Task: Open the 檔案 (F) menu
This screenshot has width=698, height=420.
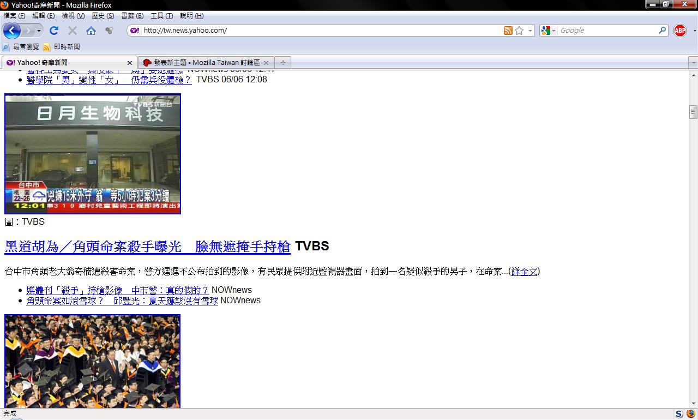Action: [14, 16]
